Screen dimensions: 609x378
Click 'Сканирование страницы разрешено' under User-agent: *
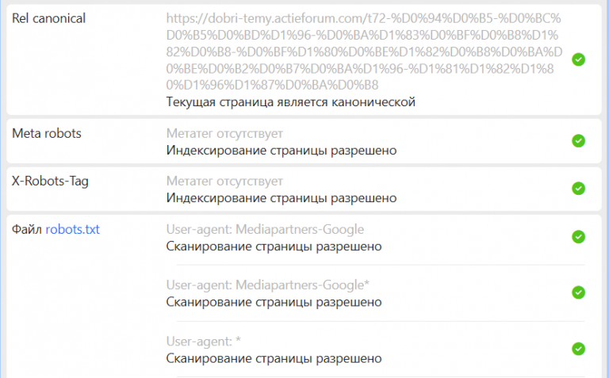[274, 359]
